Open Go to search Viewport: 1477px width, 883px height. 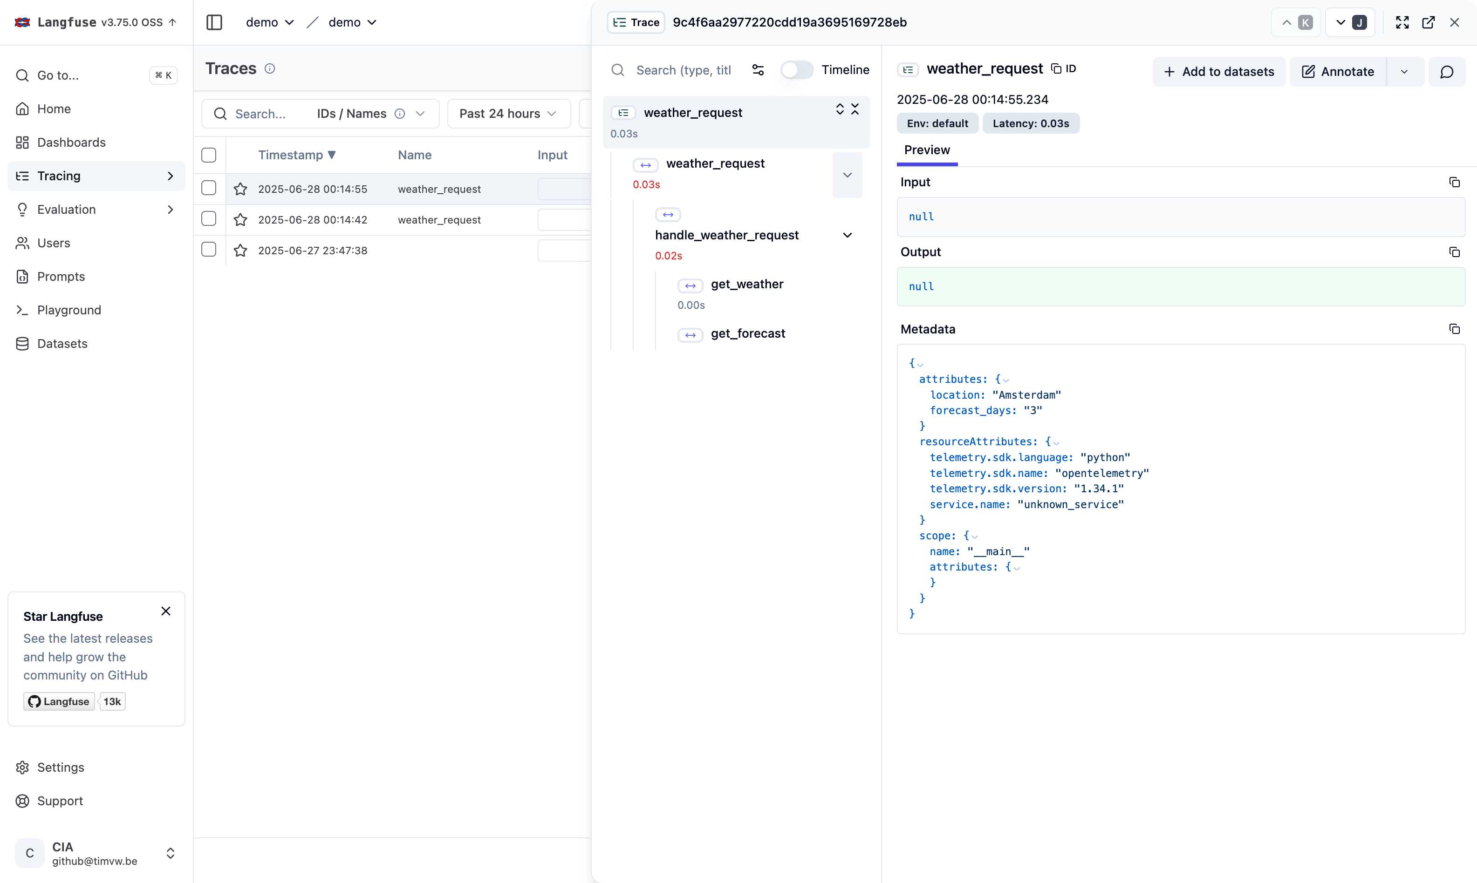(x=96, y=75)
